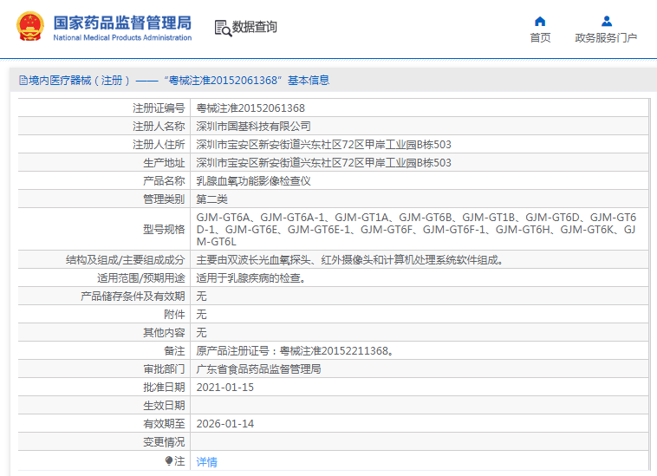Click the 变更情况 row label
Viewport: 657px width, 476px height.
pyautogui.click(x=164, y=442)
